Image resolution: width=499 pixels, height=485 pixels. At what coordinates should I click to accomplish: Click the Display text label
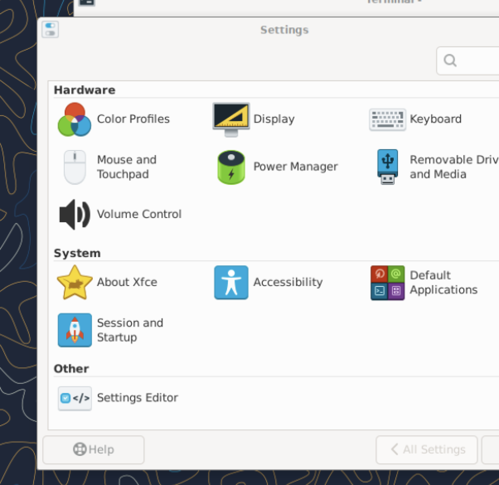[274, 119]
